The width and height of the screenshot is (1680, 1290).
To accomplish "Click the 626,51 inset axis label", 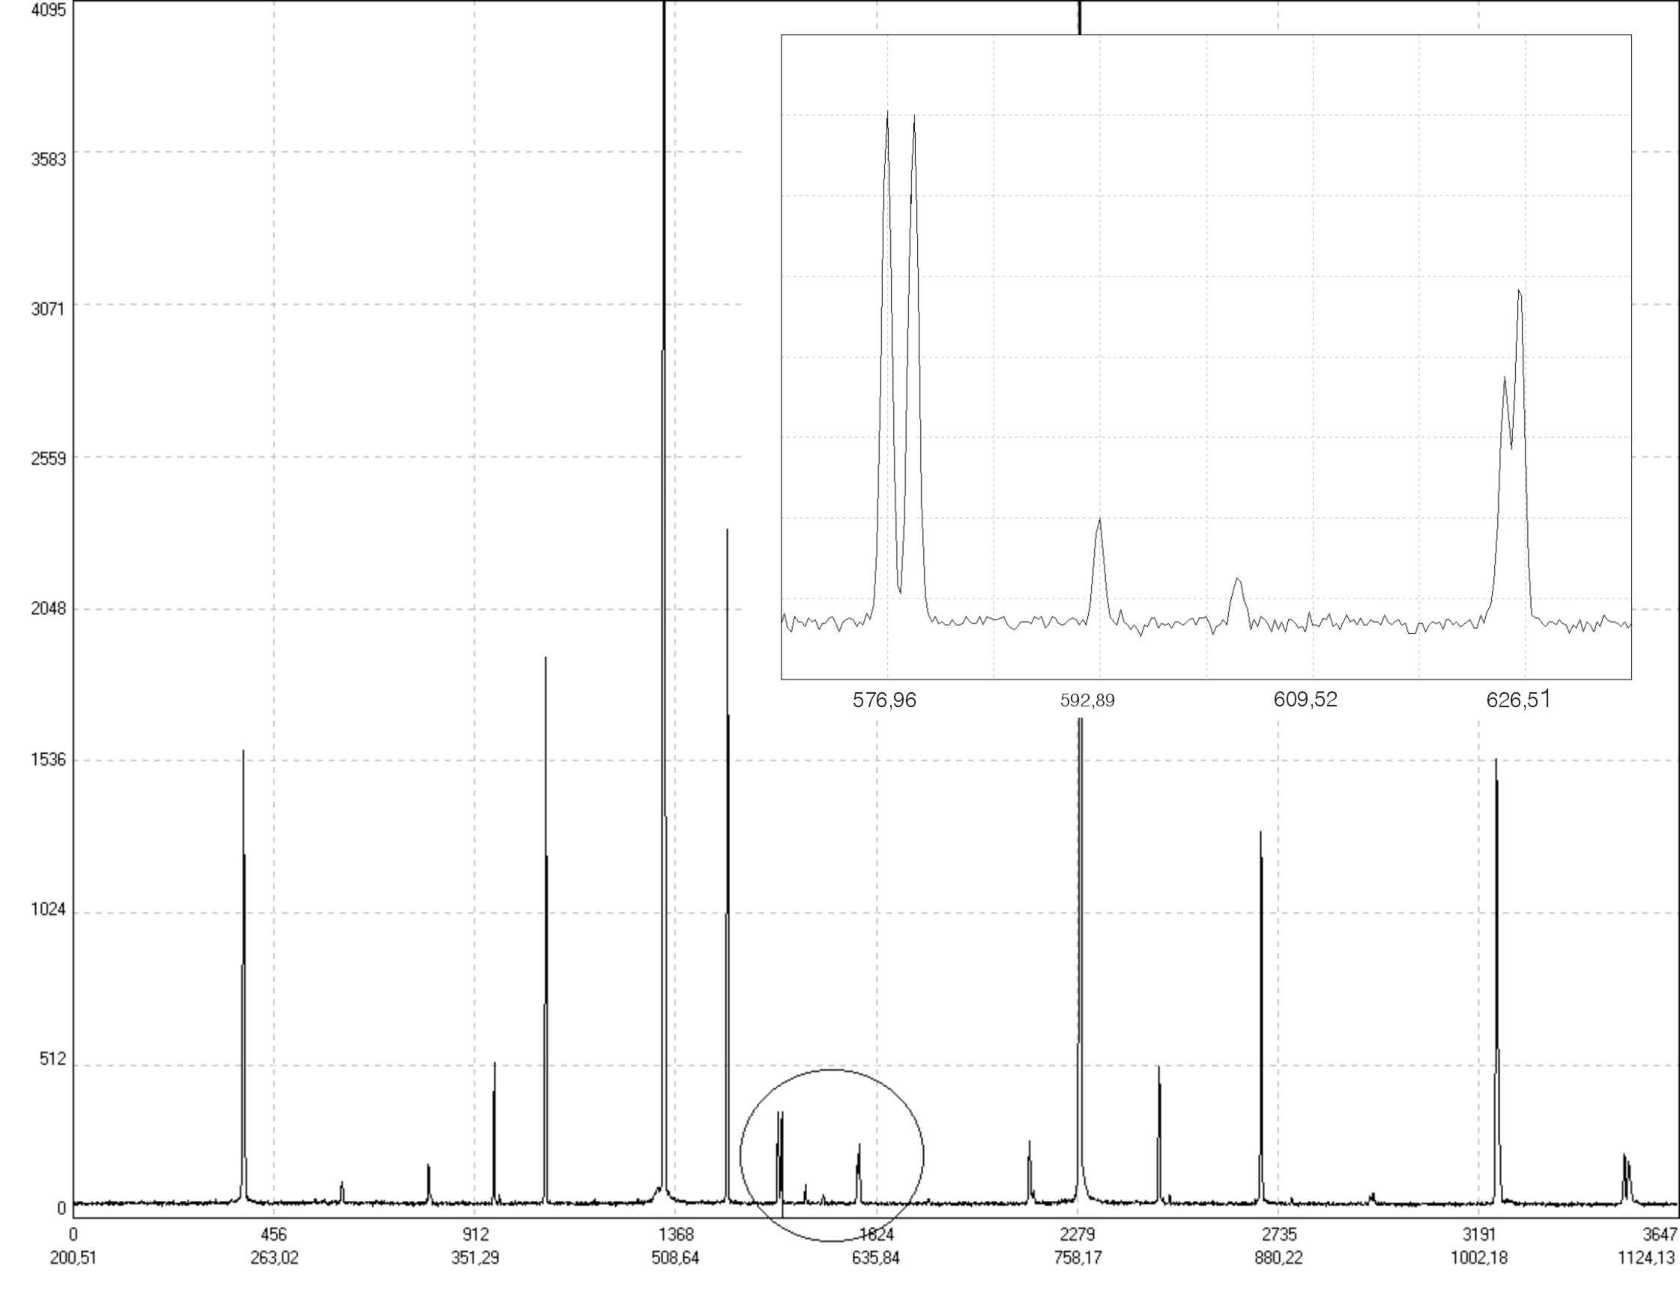I will click(x=1518, y=700).
